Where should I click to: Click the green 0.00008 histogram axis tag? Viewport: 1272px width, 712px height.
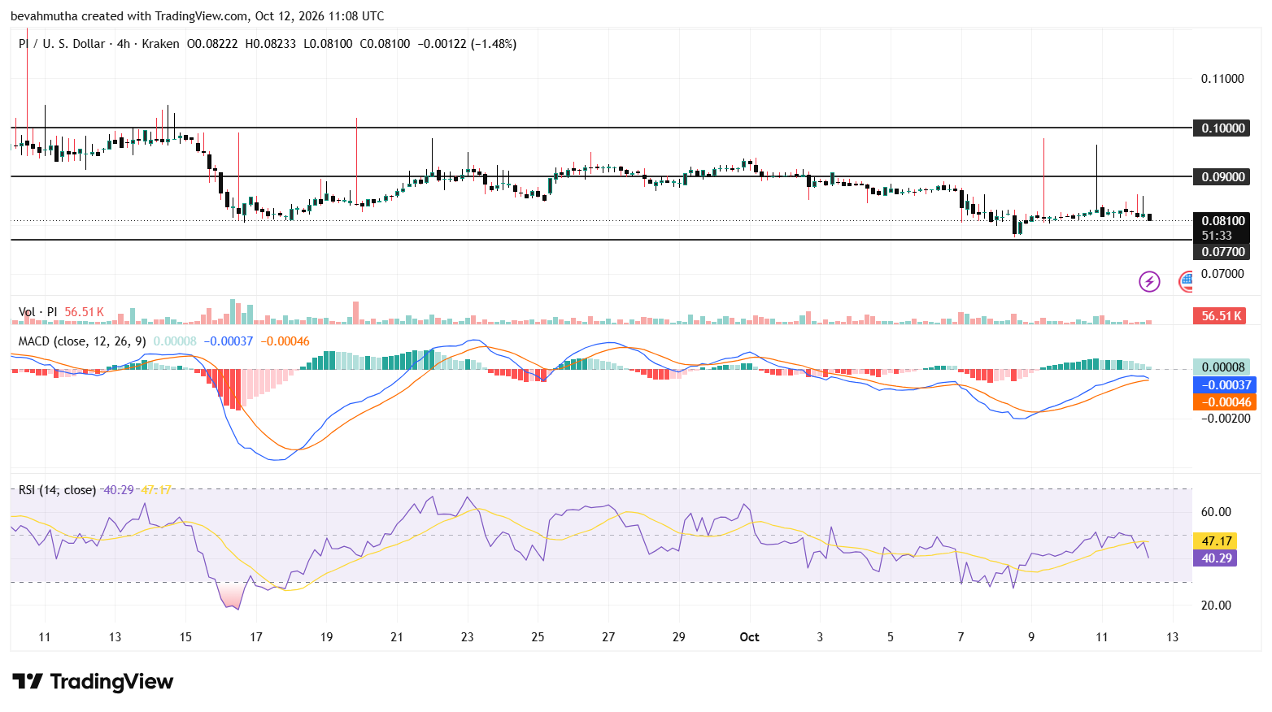[1222, 367]
